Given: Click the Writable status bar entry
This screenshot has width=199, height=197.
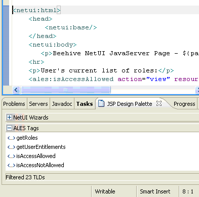Looking at the screenshot, I should (x=105, y=191).
